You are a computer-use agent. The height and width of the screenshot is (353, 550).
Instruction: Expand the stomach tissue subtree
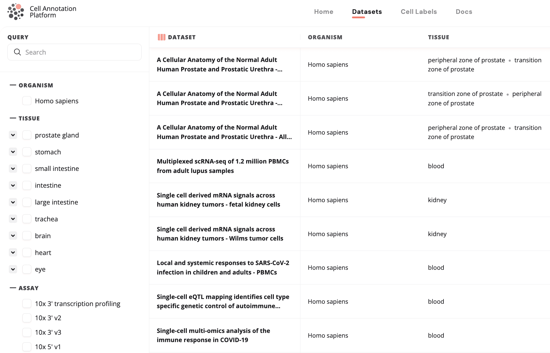13,152
